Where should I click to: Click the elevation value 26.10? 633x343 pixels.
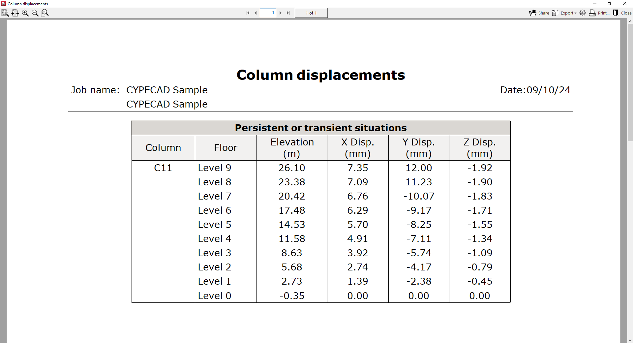[x=292, y=168]
